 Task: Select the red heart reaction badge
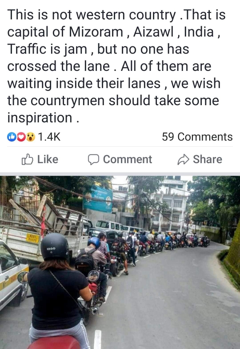pyautogui.click(x=21, y=137)
